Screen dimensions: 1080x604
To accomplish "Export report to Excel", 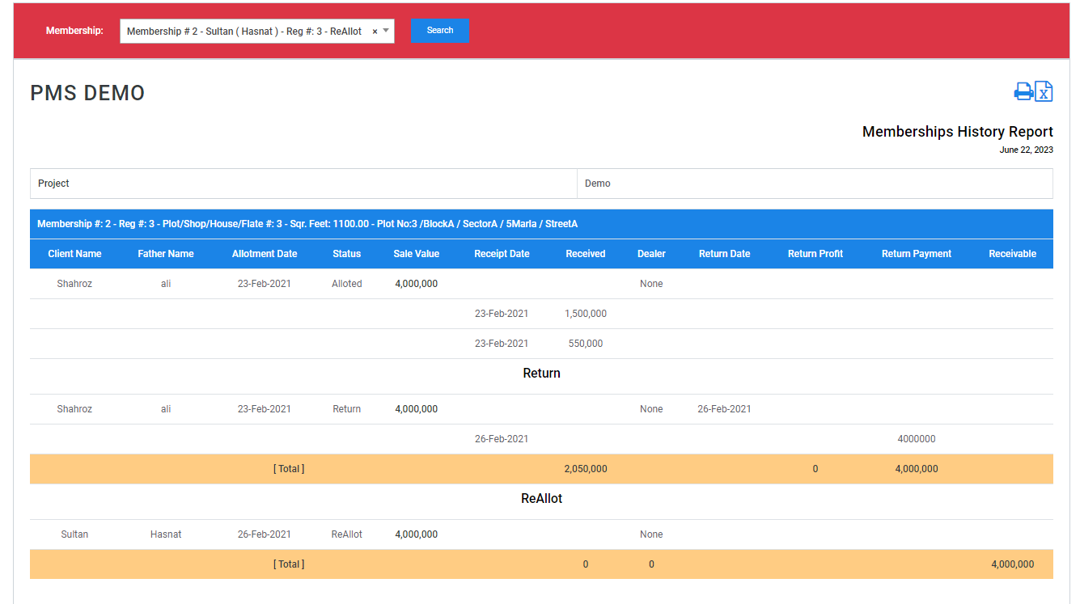I will tap(1044, 91).
